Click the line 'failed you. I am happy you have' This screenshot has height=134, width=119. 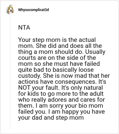(x=62, y=112)
